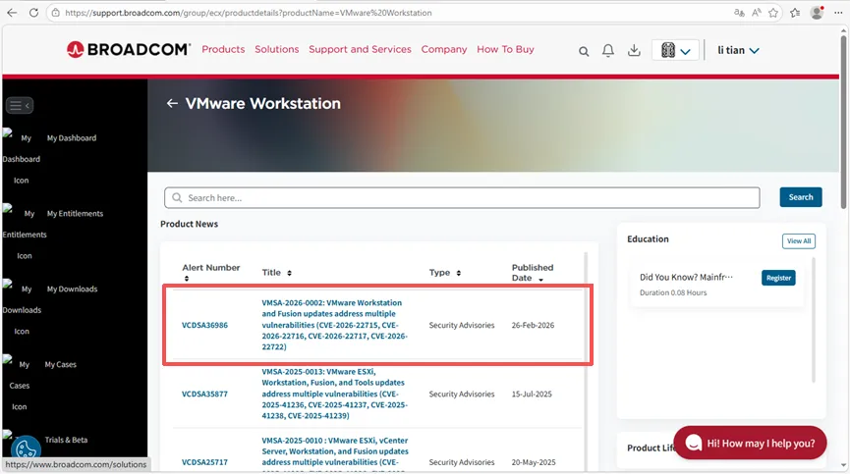Click Register for Did You Know course

[778, 278]
